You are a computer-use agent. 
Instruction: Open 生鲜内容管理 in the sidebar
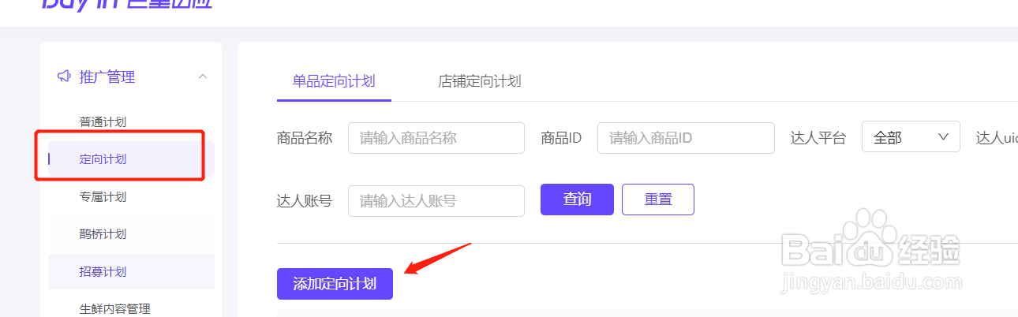(x=115, y=308)
